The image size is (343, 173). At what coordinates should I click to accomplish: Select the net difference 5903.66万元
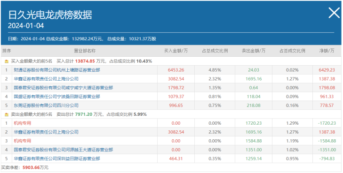tap(35, 167)
